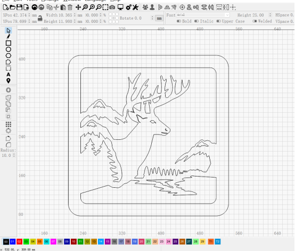The image size is (295, 251).
Task: Adjust the YPos spinner arrows
Action: 29,21
